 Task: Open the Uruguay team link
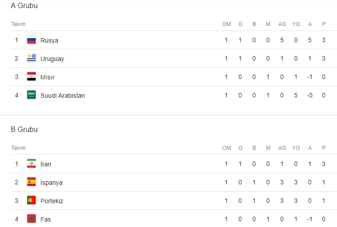point(52,59)
